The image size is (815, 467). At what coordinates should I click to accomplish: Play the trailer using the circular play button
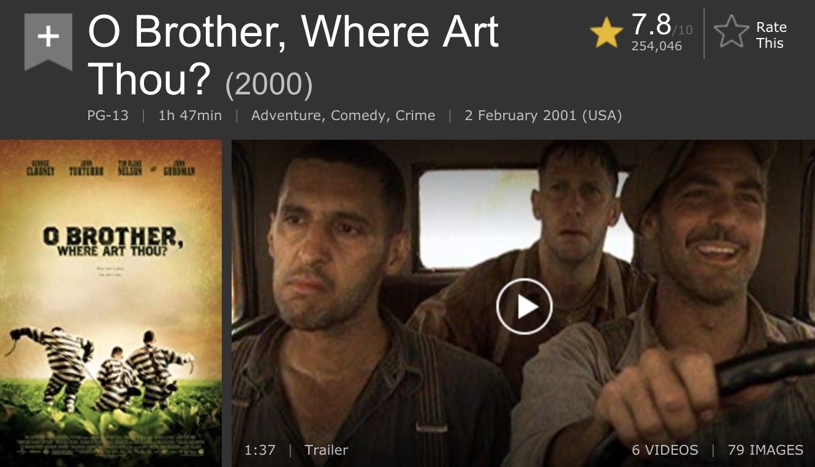[525, 306]
